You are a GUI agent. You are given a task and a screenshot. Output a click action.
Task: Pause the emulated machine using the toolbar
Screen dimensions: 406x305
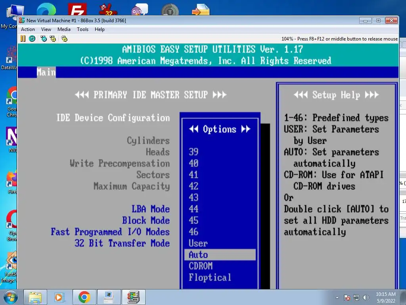[x=23, y=39]
